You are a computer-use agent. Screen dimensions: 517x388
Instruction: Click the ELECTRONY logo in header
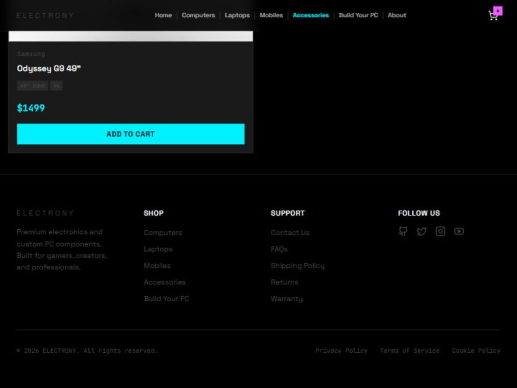(x=45, y=16)
